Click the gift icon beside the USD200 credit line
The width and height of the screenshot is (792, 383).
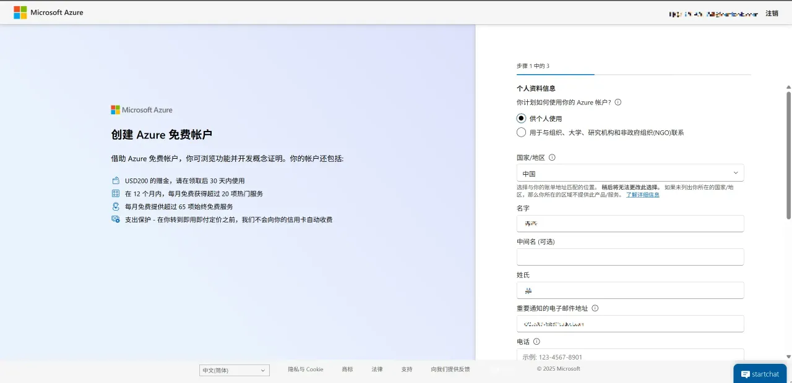[x=115, y=181]
